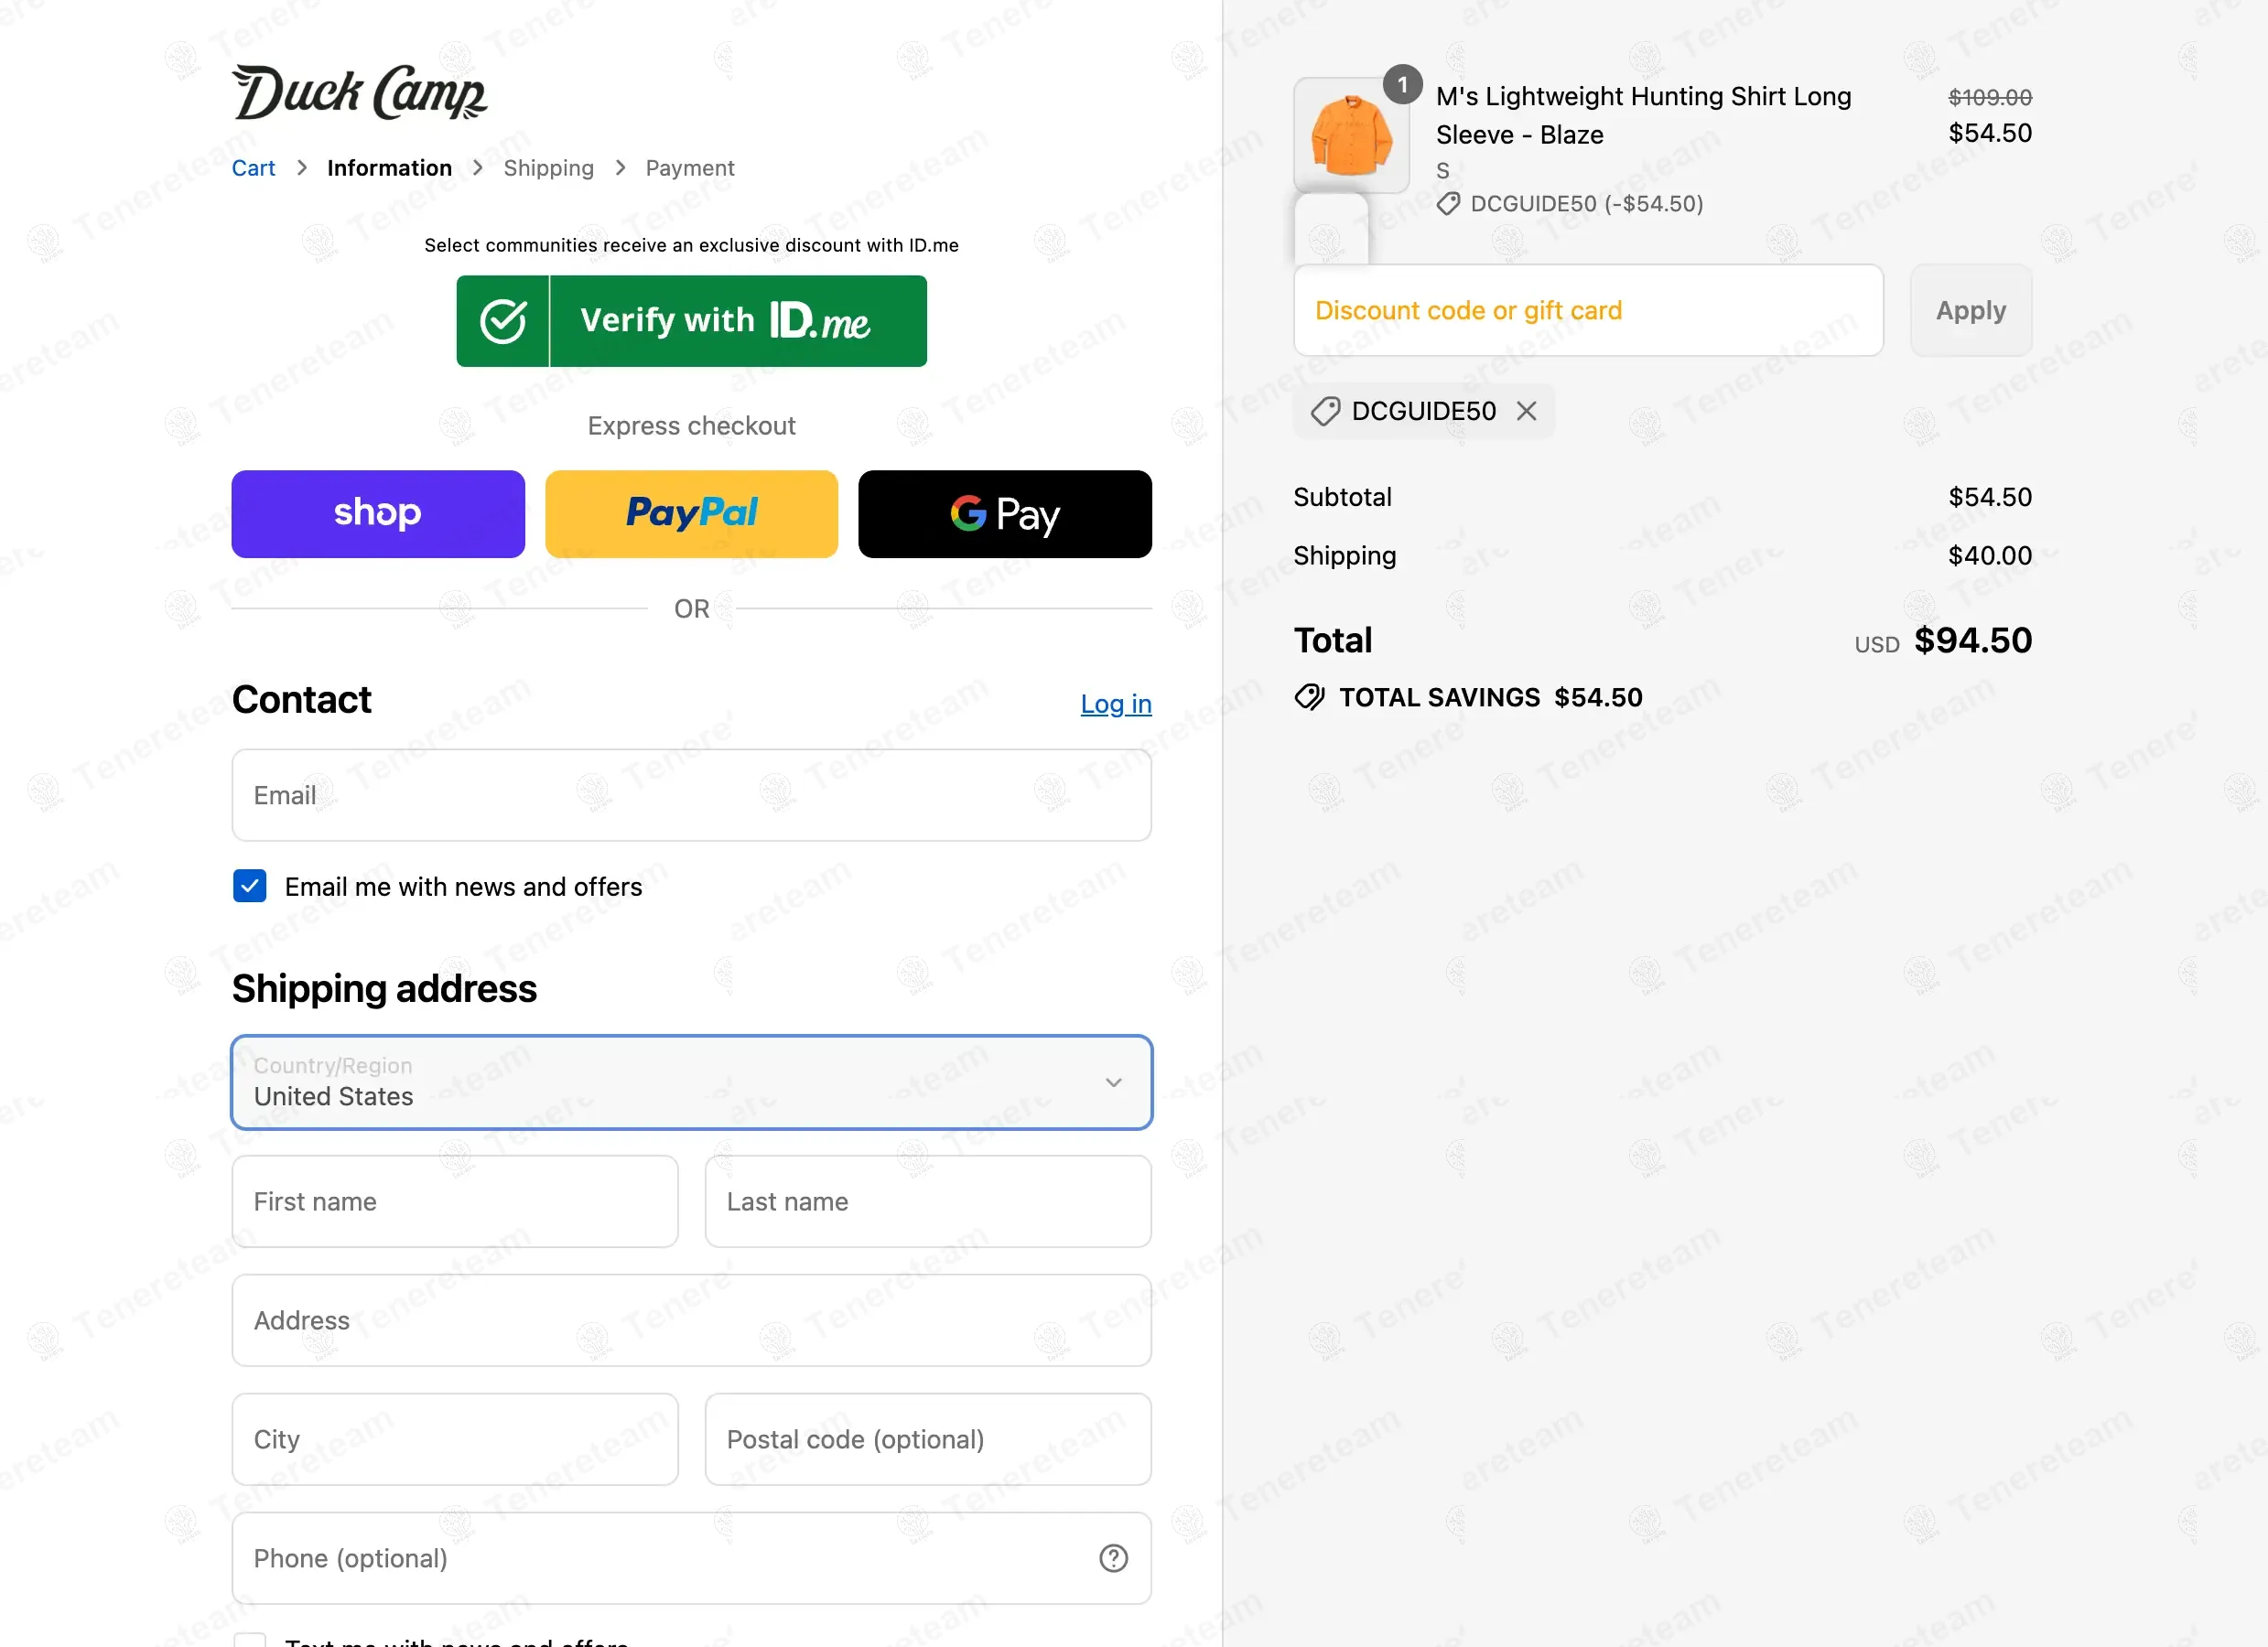Pay with Shop Pay express checkout
Screen dimensions: 2268x1647
378,514
